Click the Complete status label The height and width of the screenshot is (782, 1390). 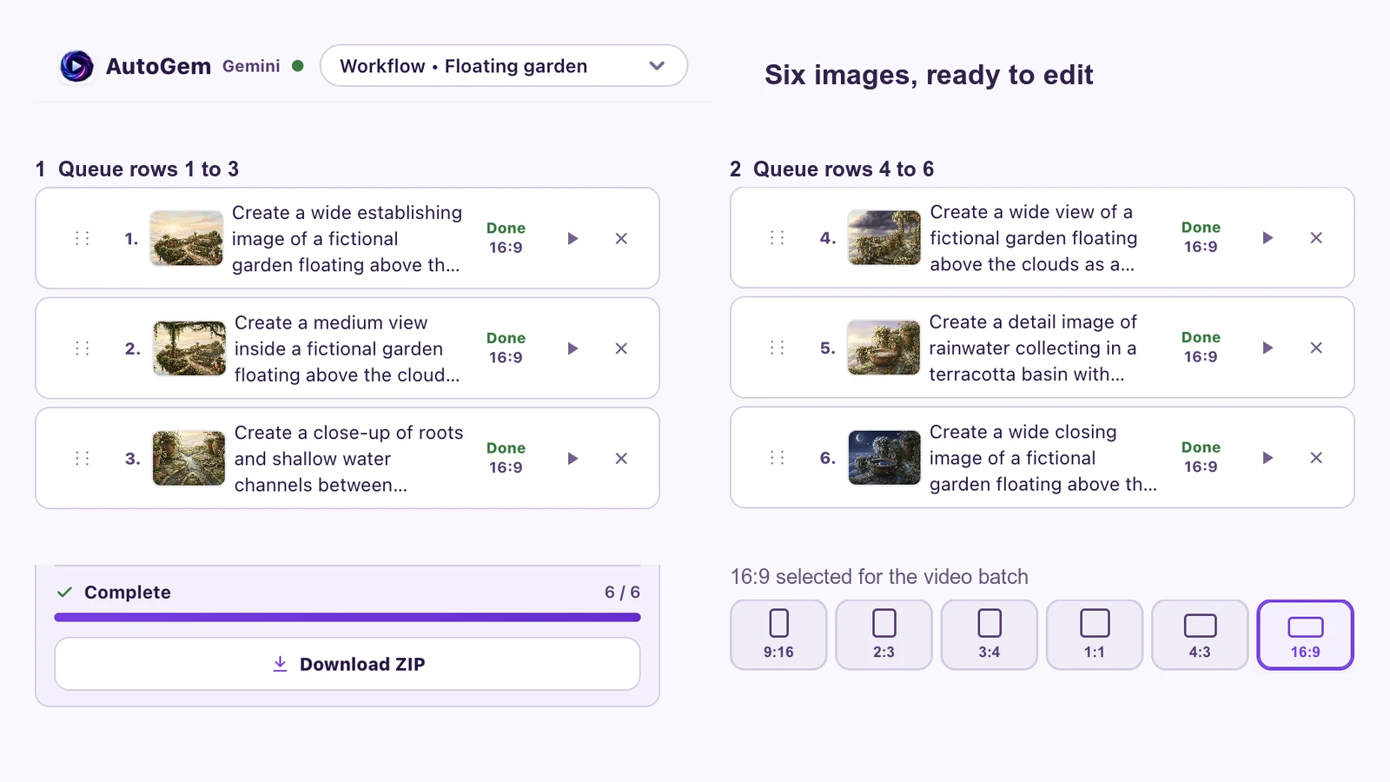tap(128, 593)
